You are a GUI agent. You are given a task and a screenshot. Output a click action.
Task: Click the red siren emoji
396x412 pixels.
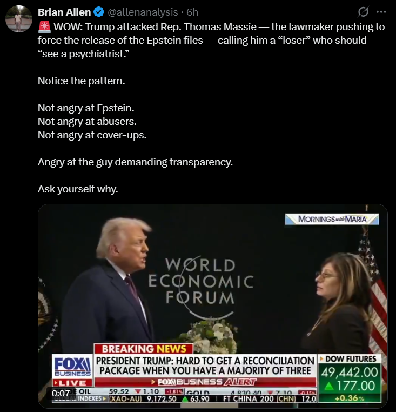point(44,27)
